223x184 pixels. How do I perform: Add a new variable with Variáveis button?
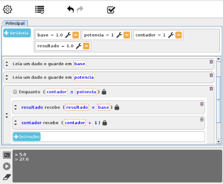17,33
